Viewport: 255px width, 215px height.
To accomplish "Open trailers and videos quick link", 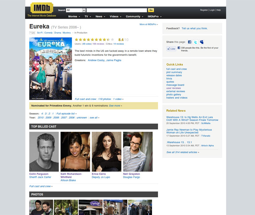I will click(177, 98).
